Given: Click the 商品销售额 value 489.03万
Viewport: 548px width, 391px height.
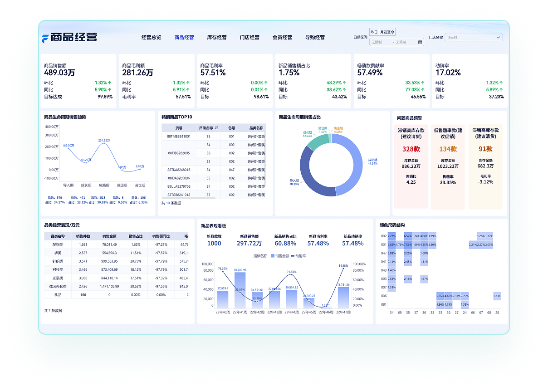Looking at the screenshot, I should click(59, 73).
